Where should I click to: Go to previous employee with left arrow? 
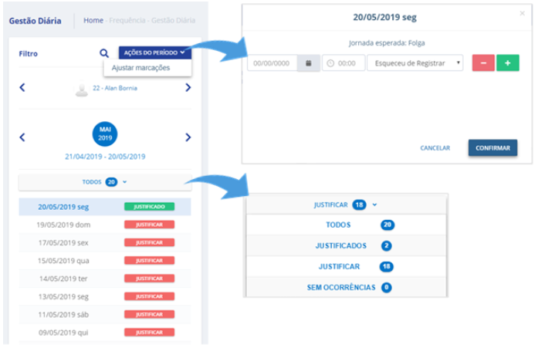pos(22,88)
